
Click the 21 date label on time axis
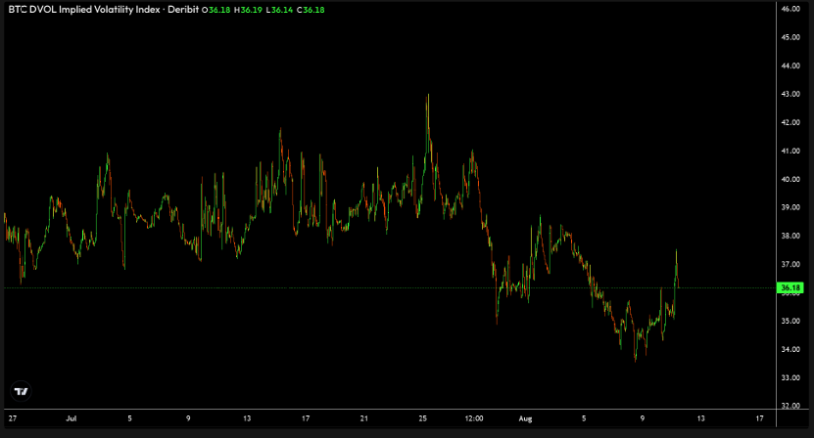363,418
